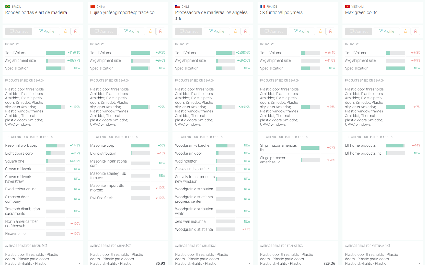
Task: Contact Fujian yinfengimportexp trade co
Action: click(x=104, y=31)
